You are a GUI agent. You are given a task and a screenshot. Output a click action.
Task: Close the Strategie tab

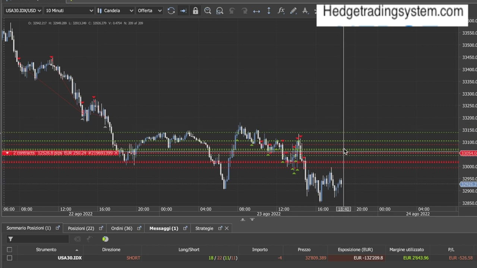[227, 228]
